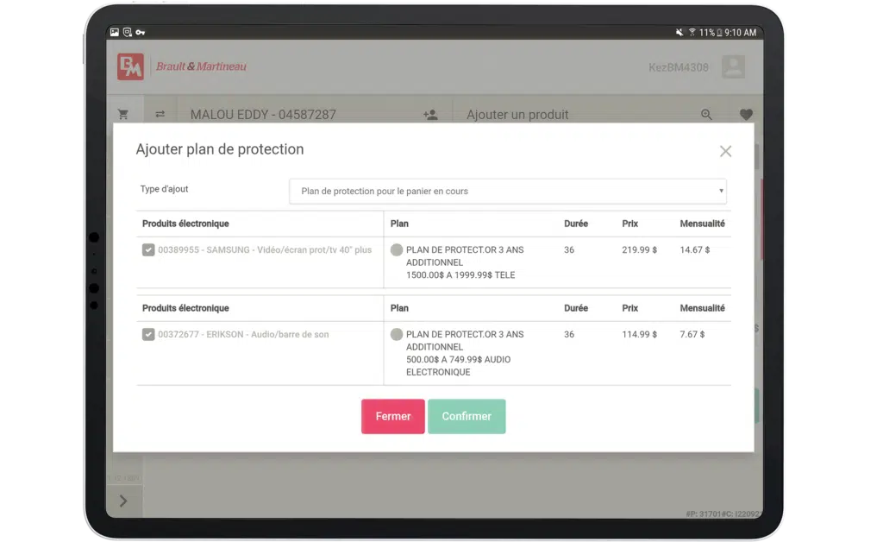Expand the side panel chevron at bottom left
The height and width of the screenshot is (542, 883).
tap(123, 501)
